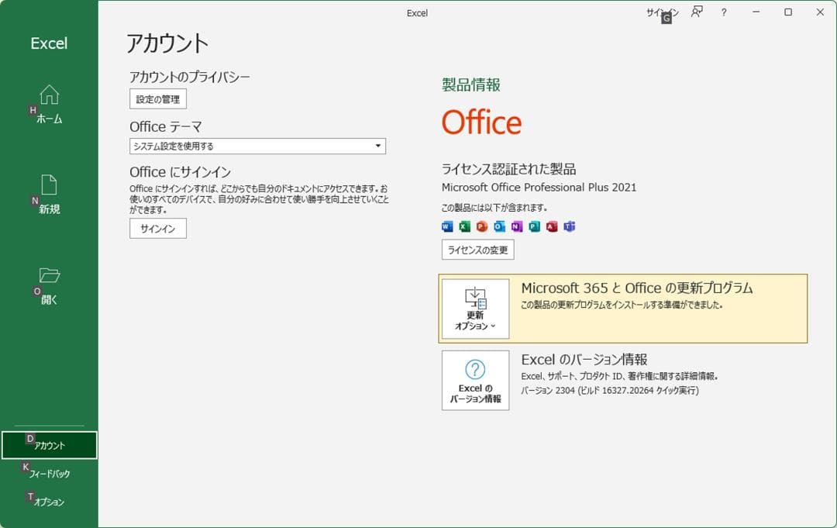Open the オプション menu item
The width and height of the screenshot is (837, 528).
50,501
